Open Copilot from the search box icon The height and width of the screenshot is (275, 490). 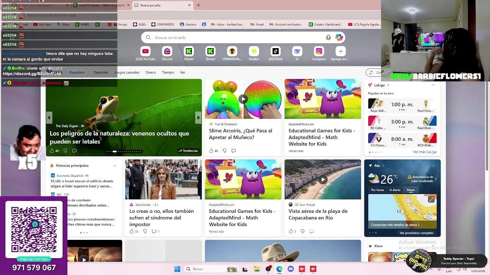pos(339,37)
